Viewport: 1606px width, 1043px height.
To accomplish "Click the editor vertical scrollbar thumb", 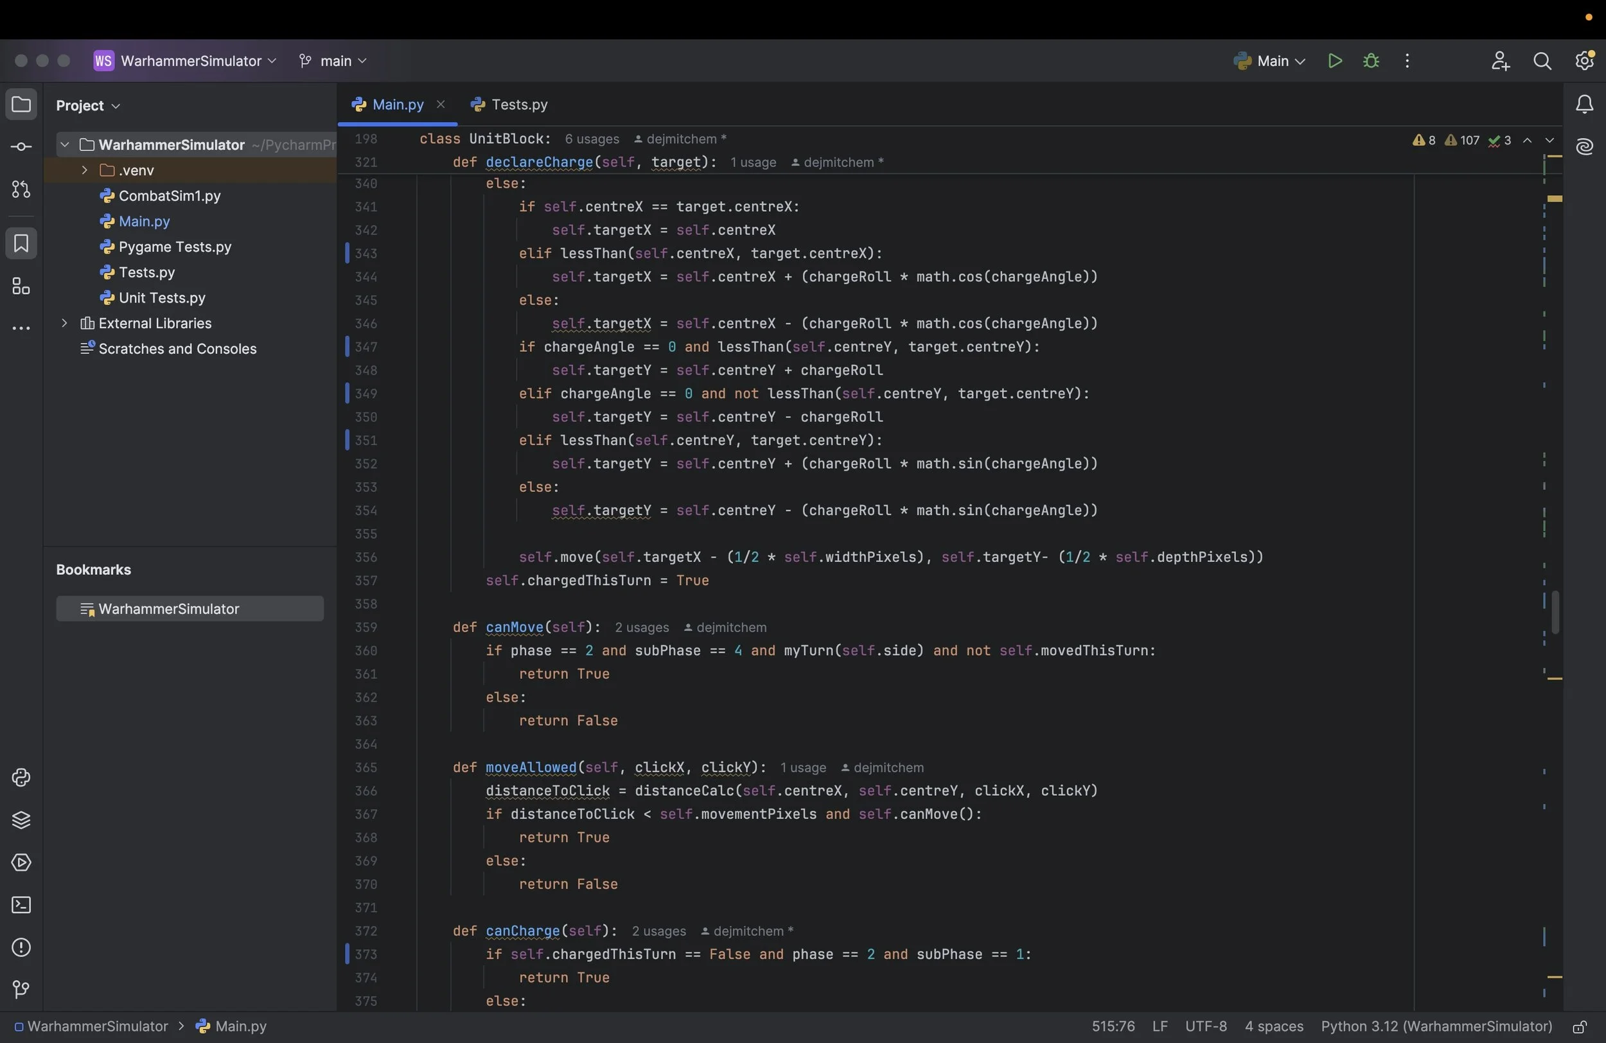I will [1555, 611].
